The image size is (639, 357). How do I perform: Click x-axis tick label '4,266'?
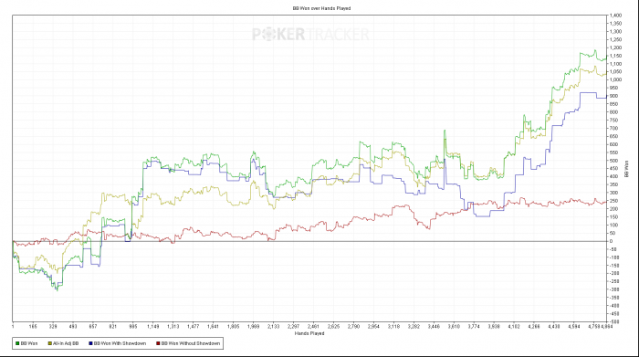pyautogui.click(x=534, y=327)
